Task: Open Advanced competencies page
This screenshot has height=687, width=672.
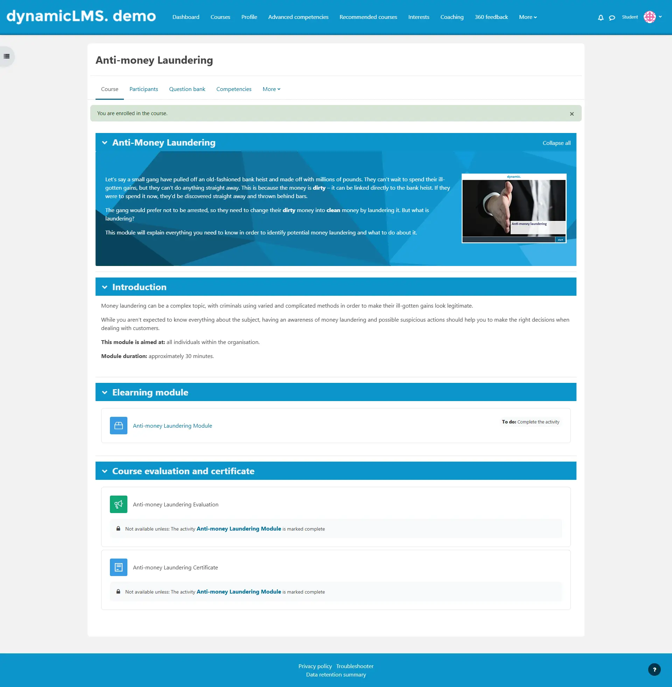Action: (298, 17)
